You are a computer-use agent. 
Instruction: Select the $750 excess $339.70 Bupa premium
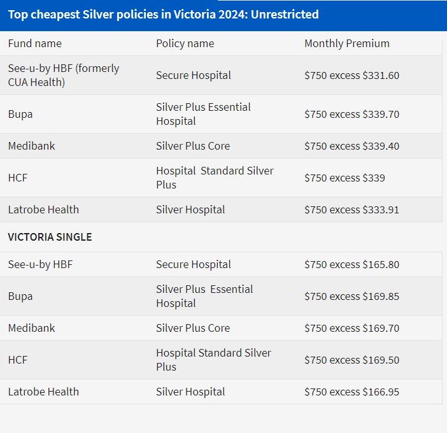[x=351, y=114]
